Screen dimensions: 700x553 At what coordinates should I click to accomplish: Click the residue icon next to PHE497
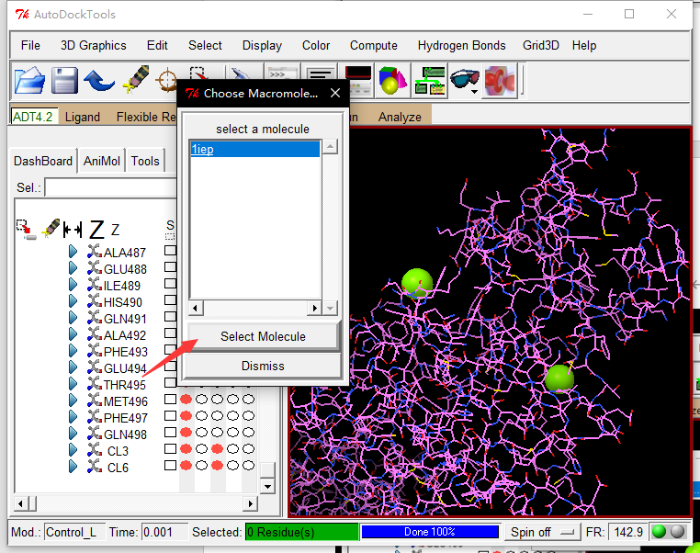(95, 416)
